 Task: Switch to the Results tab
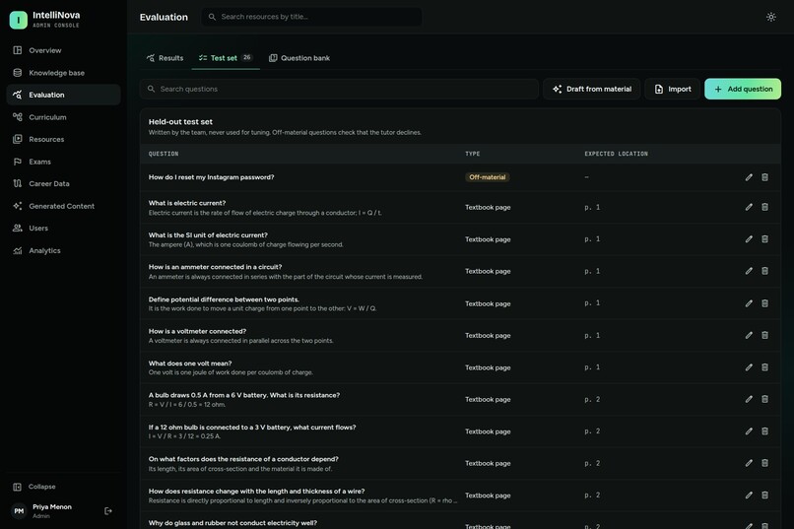pos(165,58)
